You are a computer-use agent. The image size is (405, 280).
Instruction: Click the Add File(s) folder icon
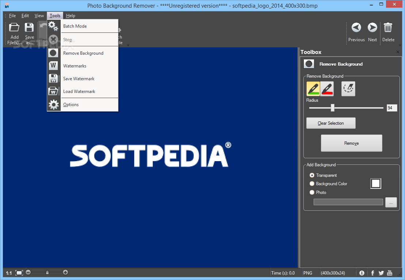[14, 27]
